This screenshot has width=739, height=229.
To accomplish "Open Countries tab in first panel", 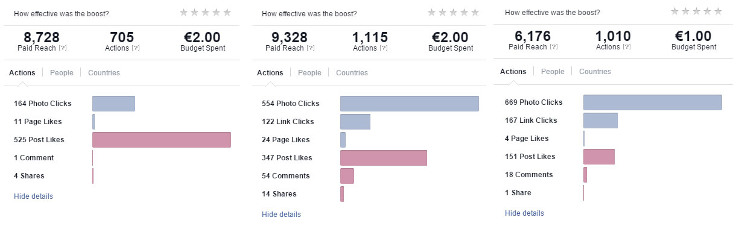I will (x=104, y=73).
